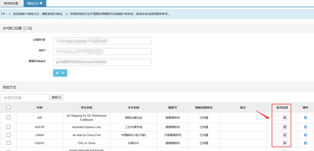Click into the 密钥(Token) input field
The image size is (314, 151).
[x=102, y=62]
